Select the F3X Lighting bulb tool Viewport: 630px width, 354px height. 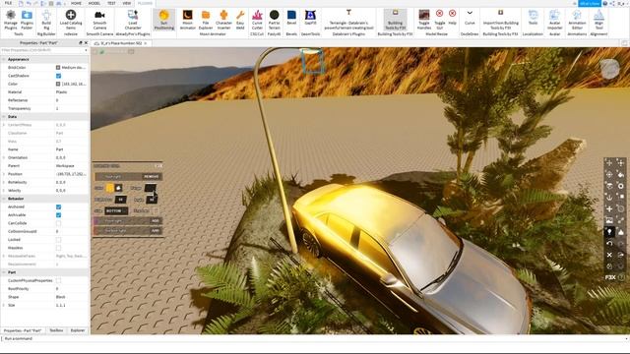pos(609,232)
